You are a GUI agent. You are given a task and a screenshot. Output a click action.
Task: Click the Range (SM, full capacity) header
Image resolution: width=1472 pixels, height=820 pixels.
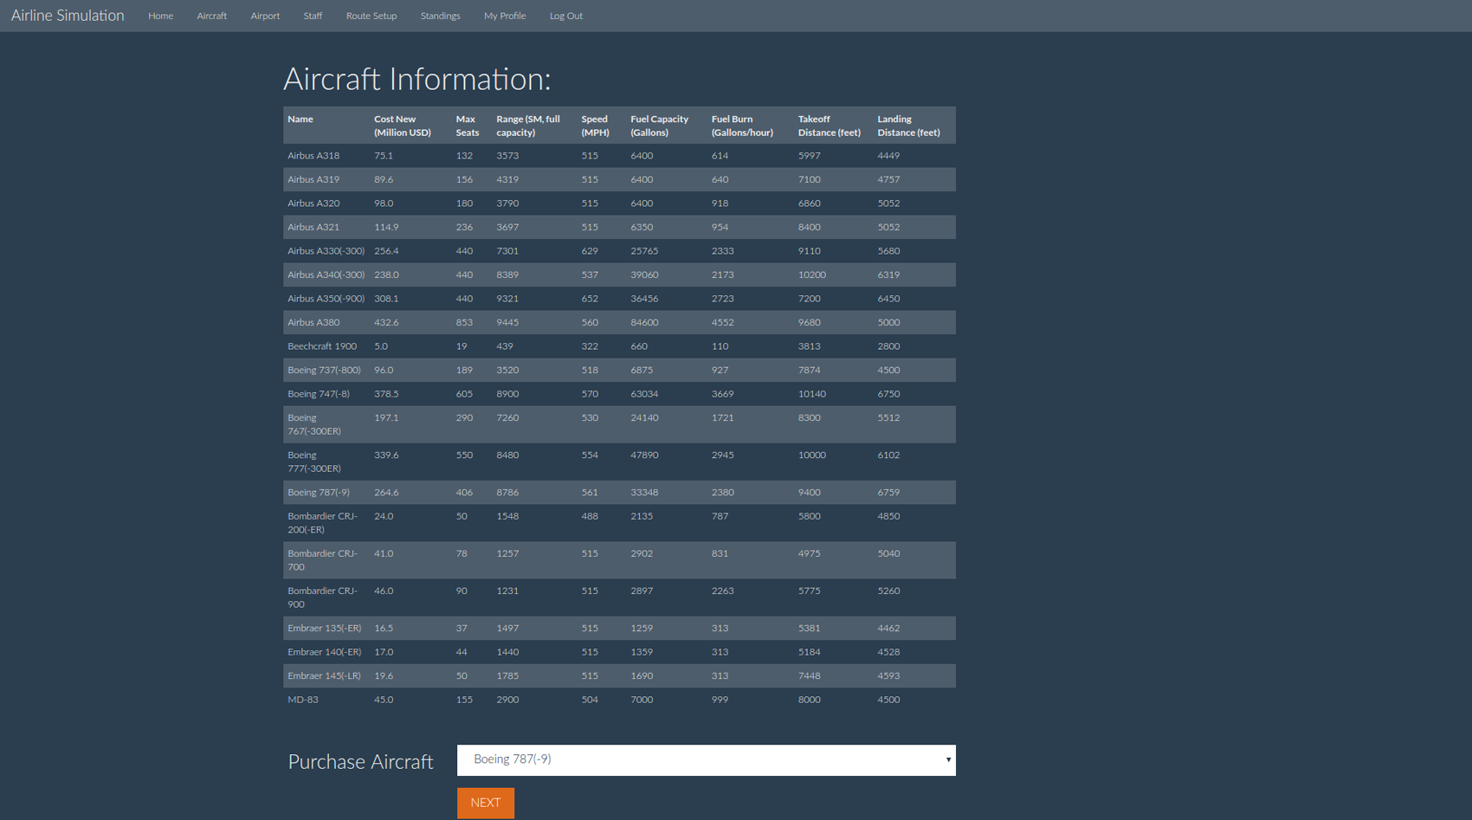click(528, 126)
